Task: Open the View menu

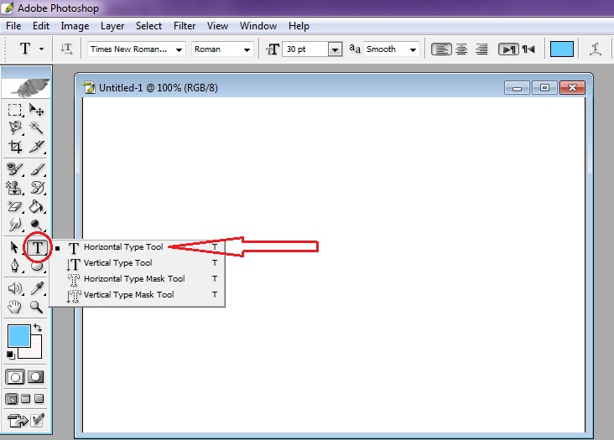Action: [x=217, y=26]
